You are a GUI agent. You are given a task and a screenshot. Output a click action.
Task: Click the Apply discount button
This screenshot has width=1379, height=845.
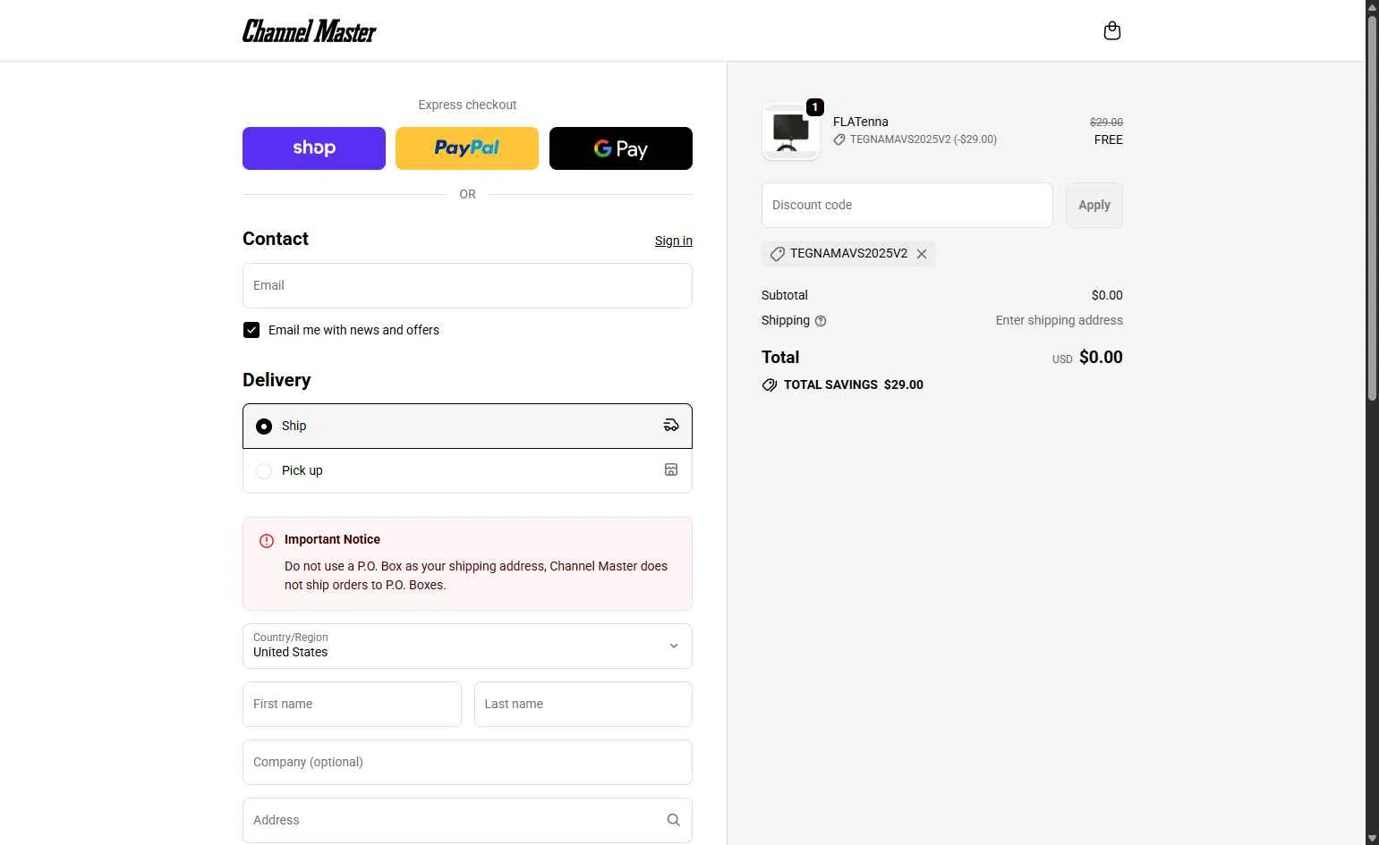point(1094,205)
